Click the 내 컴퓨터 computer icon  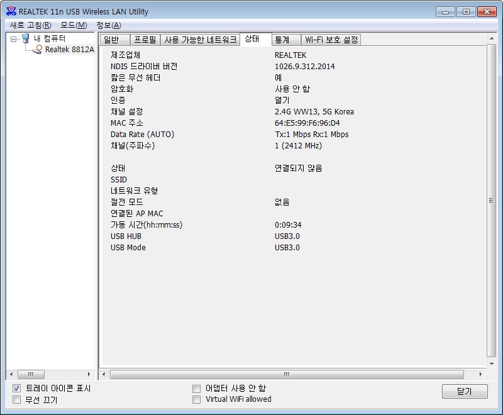(26, 38)
